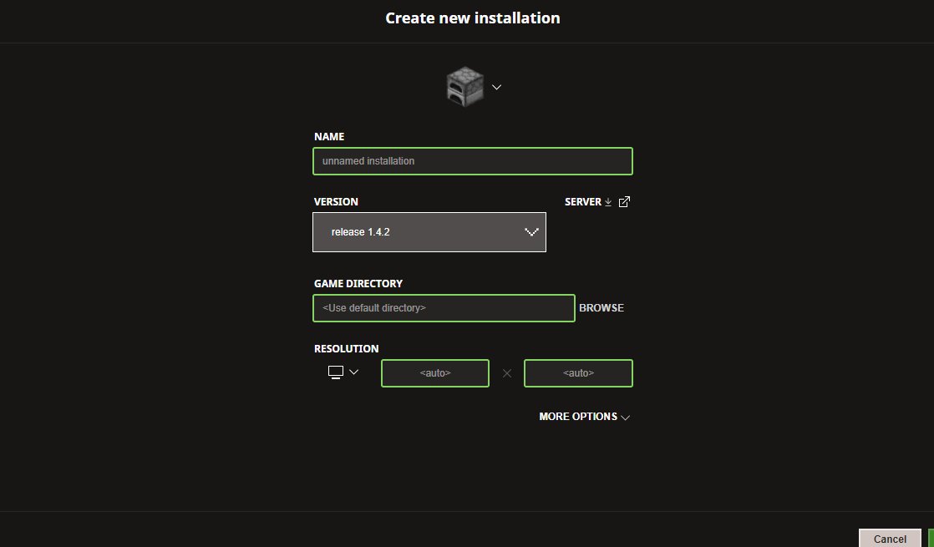Open the Version dropdown showing release 1.4.2
This screenshot has width=934, height=547.
429,232
